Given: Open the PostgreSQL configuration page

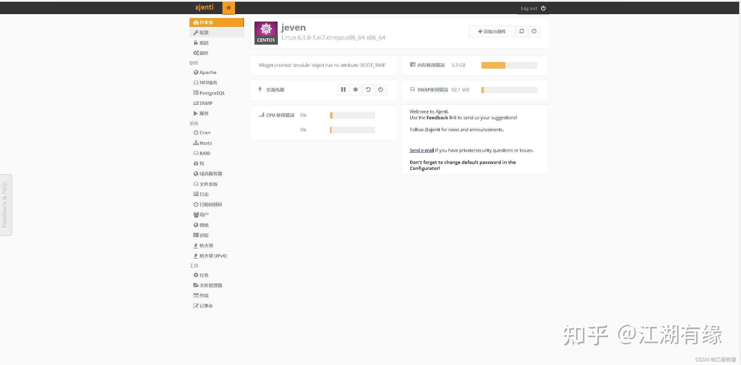Looking at the screenshot, I should click(x=212, y=93).
